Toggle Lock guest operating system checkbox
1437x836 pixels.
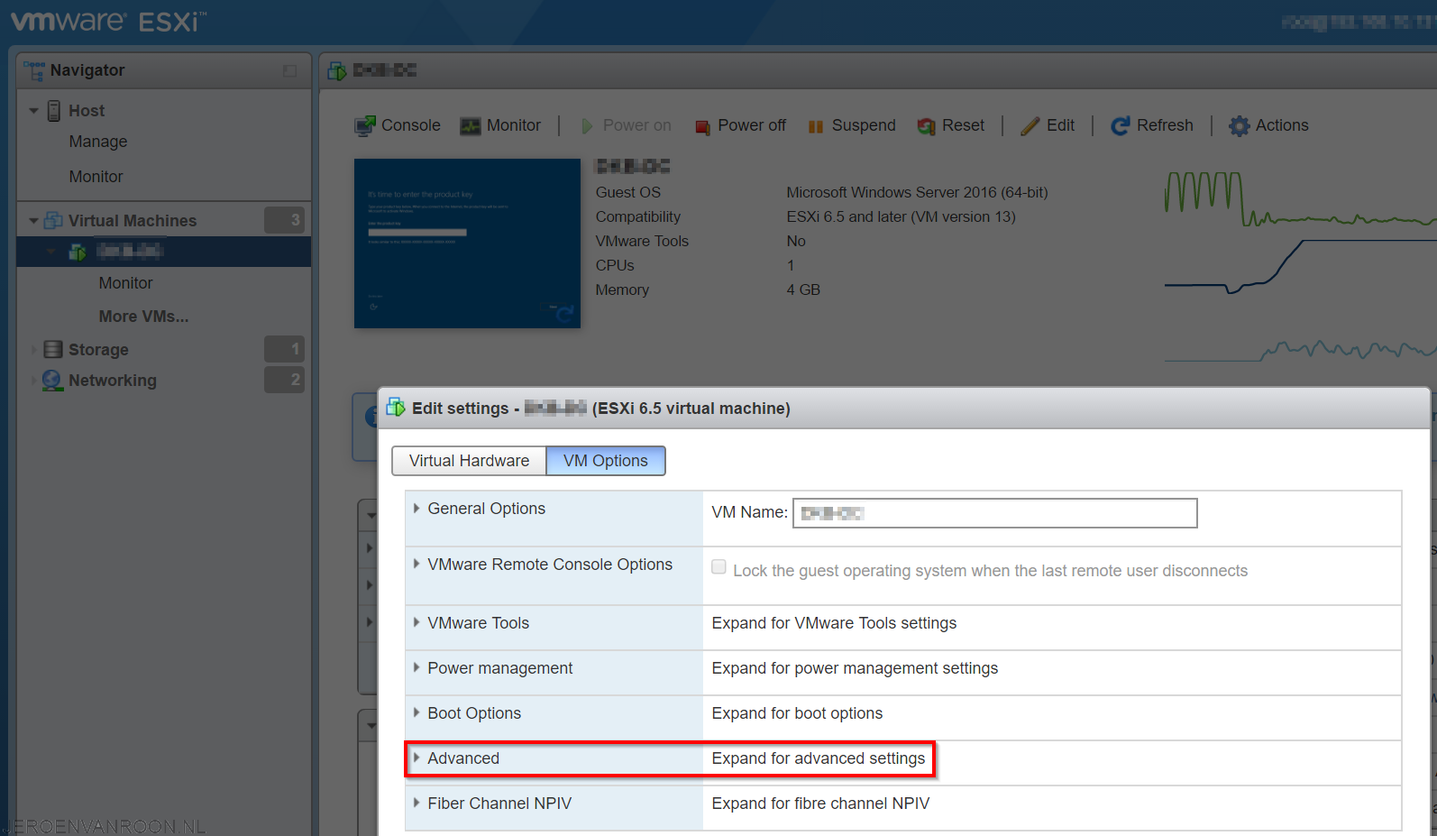(x=718, y=567)
